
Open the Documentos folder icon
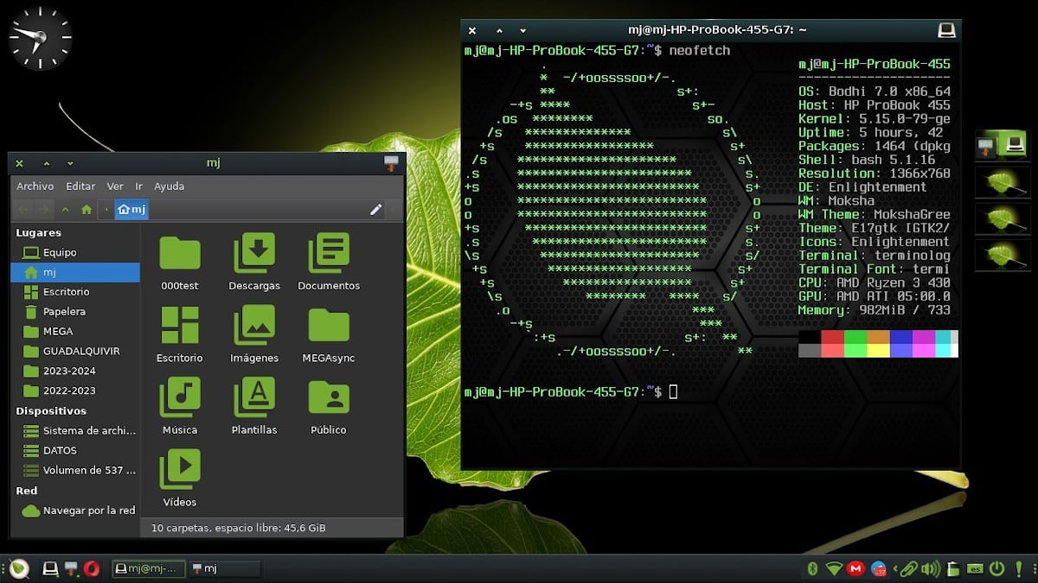pos(329,253)
